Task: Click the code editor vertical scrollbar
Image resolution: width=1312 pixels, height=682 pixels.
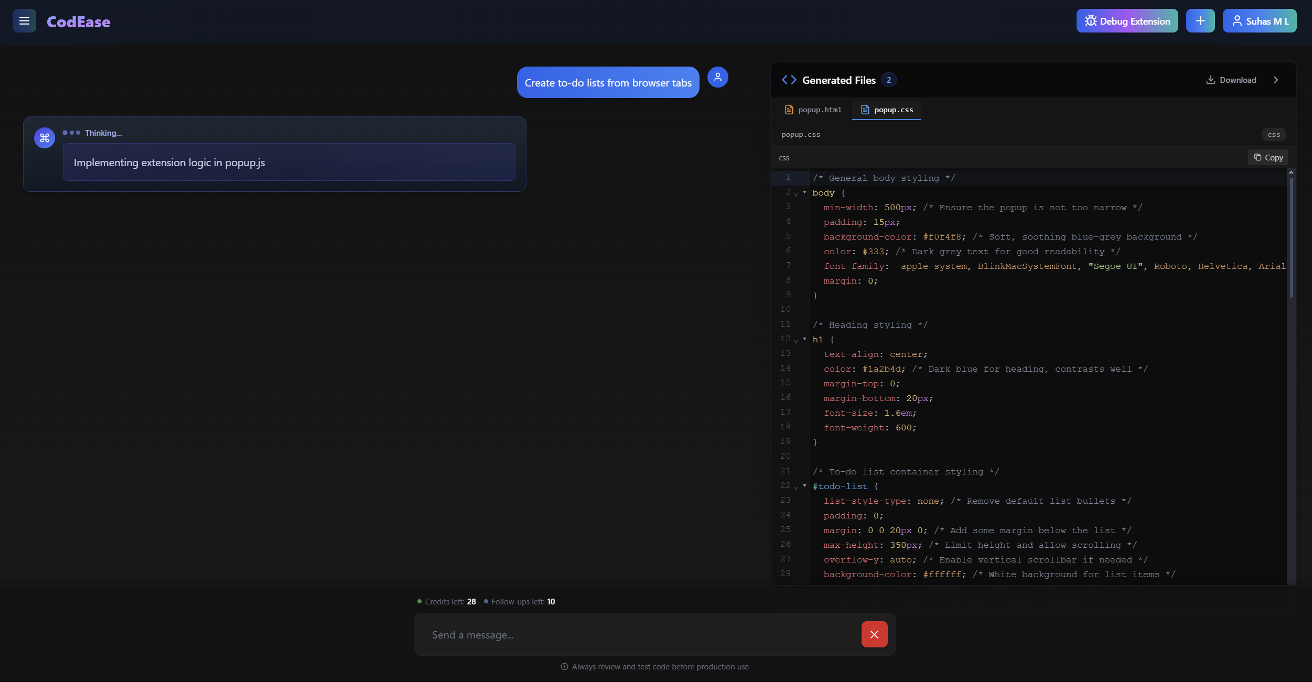Action: 1291,239
